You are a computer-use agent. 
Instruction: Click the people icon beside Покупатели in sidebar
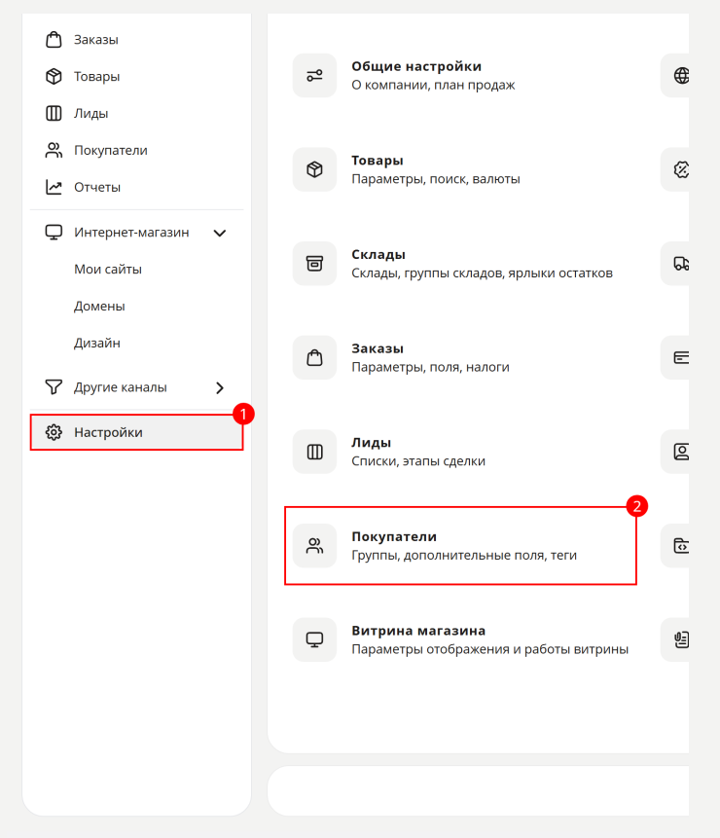pyautogui.click(x=54, y=150)
